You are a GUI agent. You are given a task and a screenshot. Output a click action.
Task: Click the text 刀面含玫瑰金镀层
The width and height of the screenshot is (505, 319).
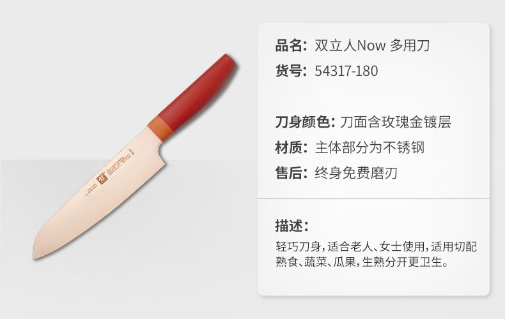(396, 122)
